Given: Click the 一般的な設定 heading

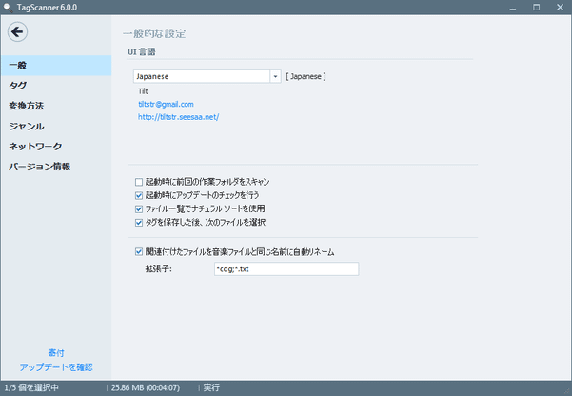Looking at the screenshot, I should [155, 33].
